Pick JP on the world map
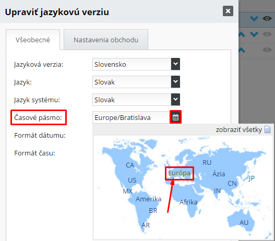 pos(252,178)
